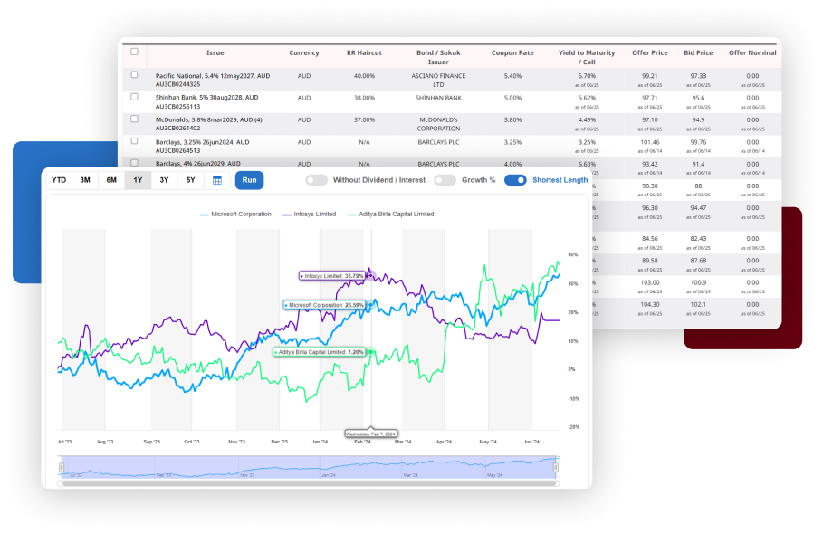Tick the Barclays 4% 26jun2029 row checkbox
Image resolution: width=823 pixels, height=534 pixels.
(x=134, y=163)
